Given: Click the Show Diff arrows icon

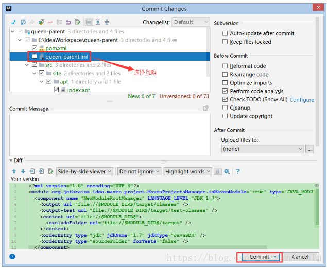Looking at the screenshot, I should (x=14, y=22).
